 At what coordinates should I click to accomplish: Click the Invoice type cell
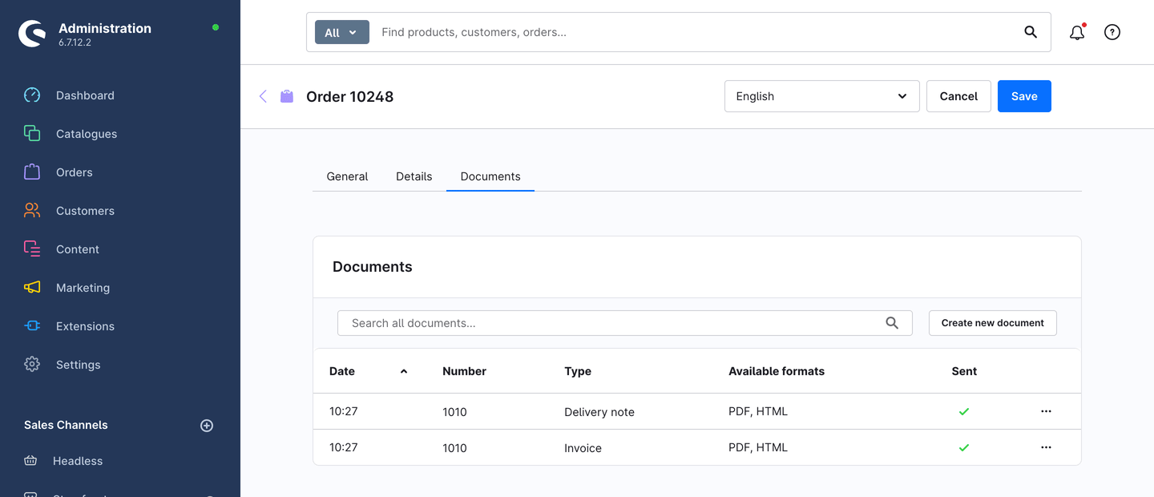583,448
